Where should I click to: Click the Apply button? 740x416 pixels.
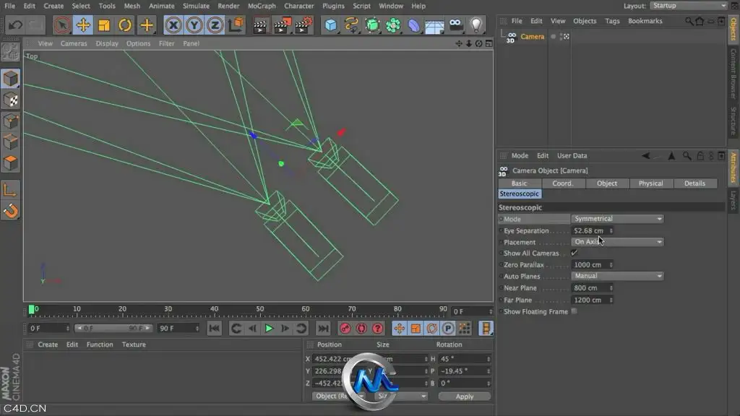[465, 396]
